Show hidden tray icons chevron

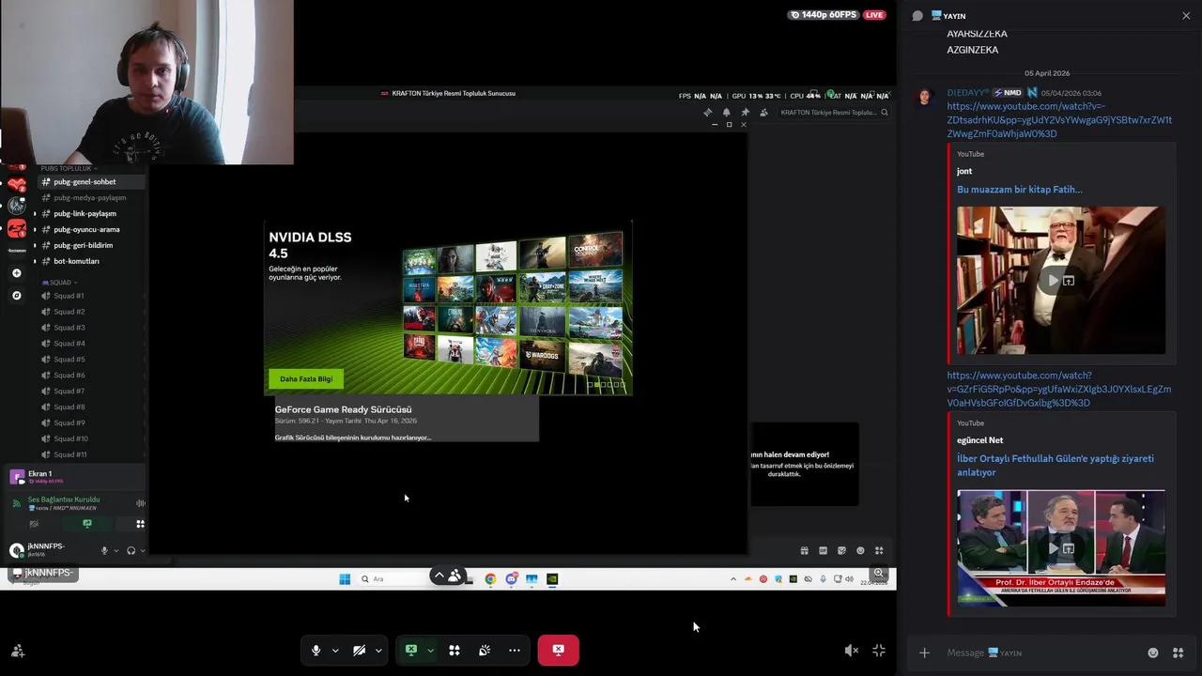tap(733, 579)
